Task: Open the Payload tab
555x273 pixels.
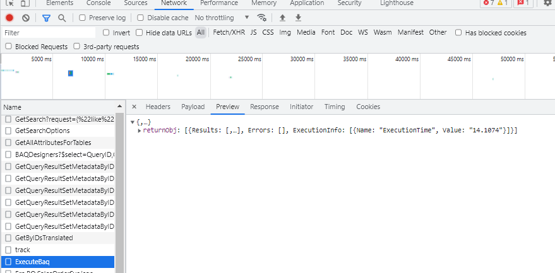Action: pyautogui.click(x=193, y=107)
